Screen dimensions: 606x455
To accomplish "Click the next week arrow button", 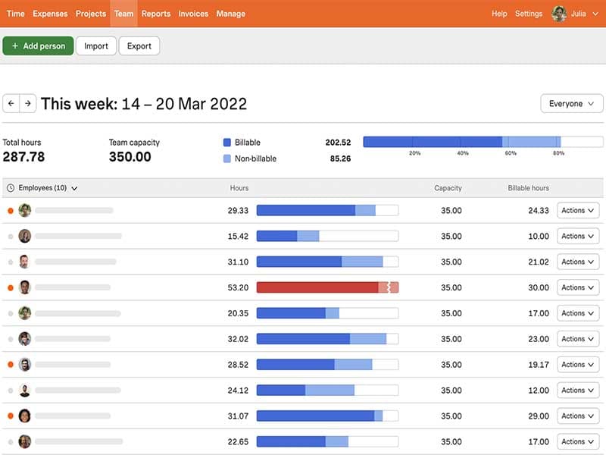I will pyautogui.click(x=28, y=104).
